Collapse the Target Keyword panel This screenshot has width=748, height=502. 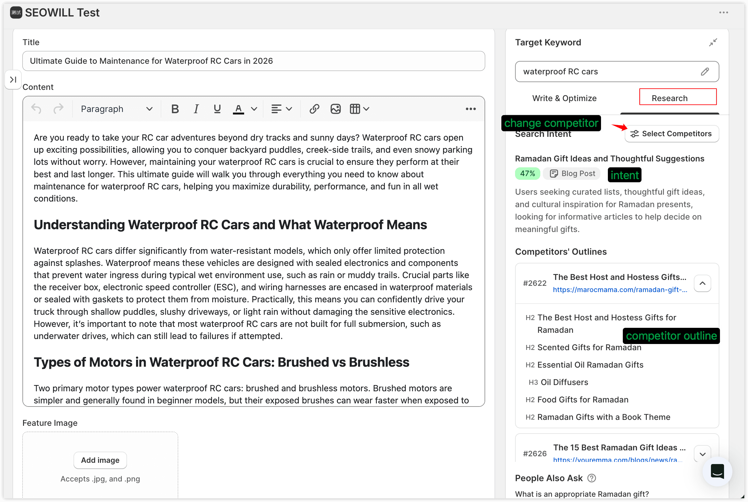[713, 42]
